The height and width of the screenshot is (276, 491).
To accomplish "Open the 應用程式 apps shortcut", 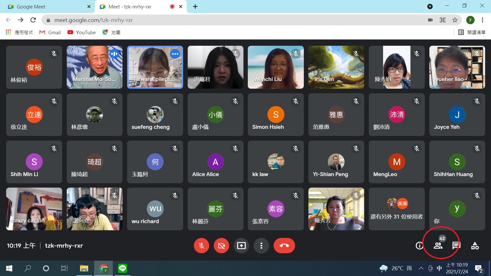I will click(19, 32).
